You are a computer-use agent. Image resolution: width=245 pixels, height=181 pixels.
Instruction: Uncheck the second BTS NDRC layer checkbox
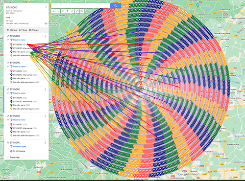tap(8, 63)
